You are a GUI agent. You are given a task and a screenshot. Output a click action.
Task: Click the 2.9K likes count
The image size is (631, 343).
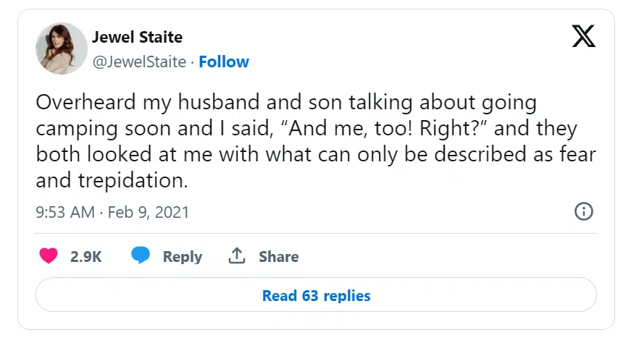coord(85,257)
